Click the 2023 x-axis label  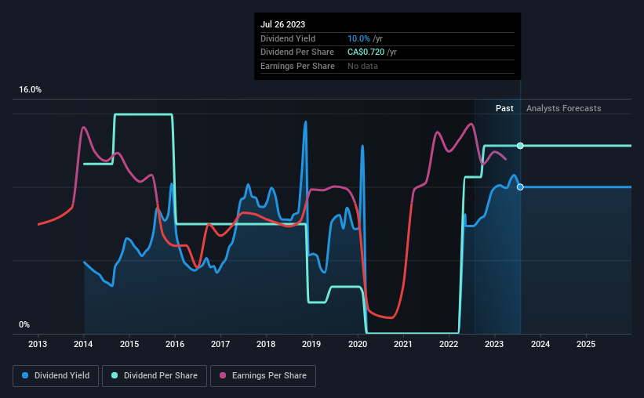point(494,344)
